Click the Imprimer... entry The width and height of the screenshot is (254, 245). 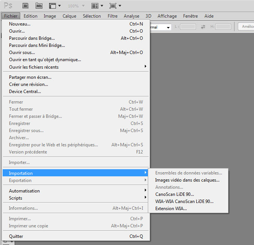pyautogui.click(x=76, y=219)
